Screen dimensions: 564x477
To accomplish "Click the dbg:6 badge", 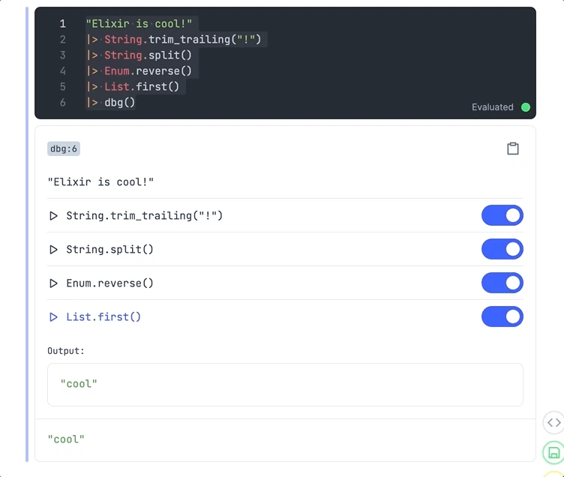I will coord(64,148).
